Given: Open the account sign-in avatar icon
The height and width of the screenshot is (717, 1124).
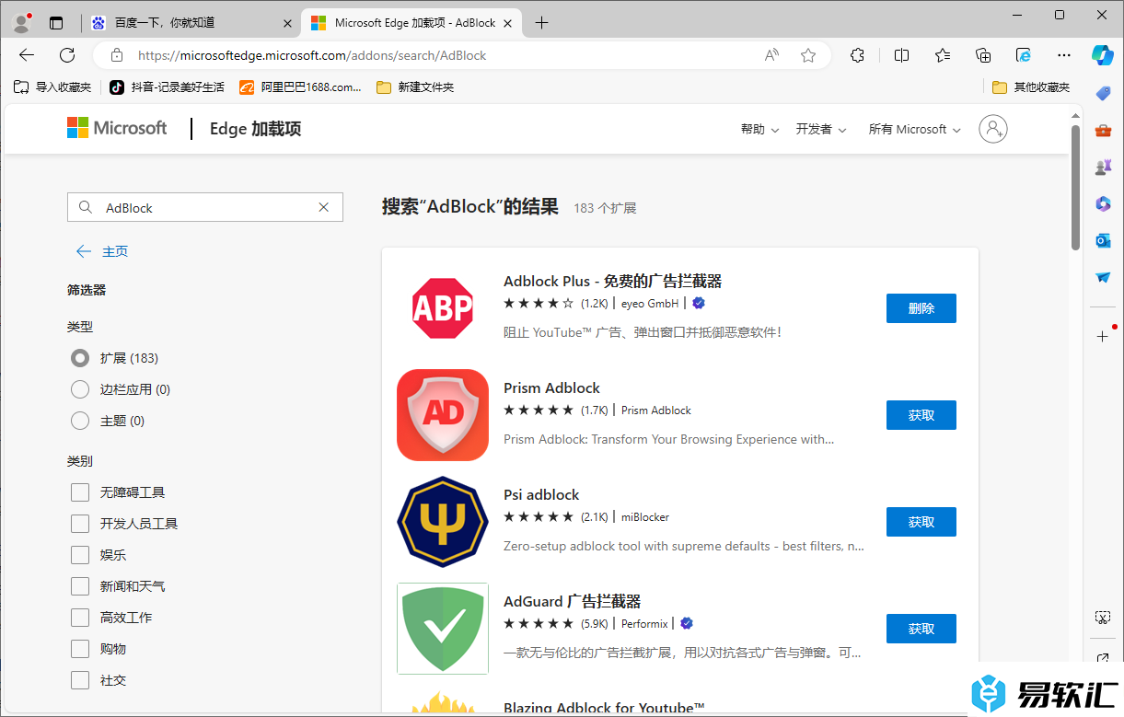Looking at the screenshot, I should tap(993, 129).
